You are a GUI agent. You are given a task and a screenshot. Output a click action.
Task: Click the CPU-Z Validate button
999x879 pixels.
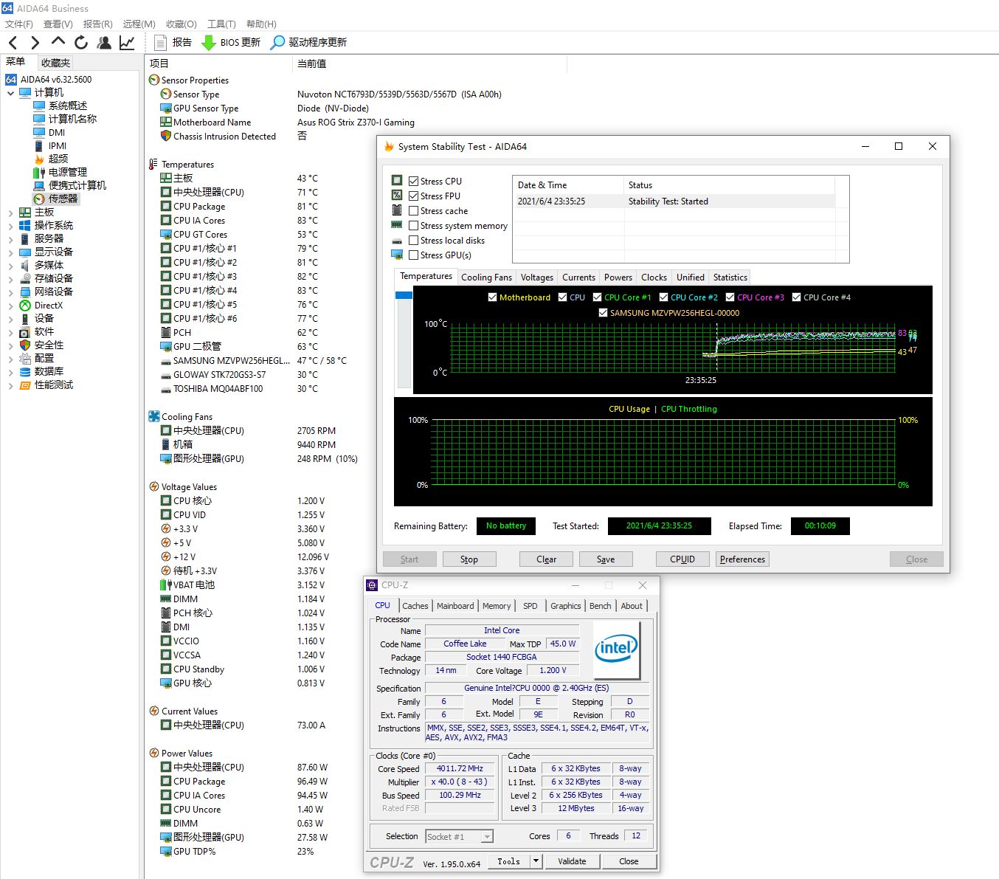pyautogui.click(x=572, y=861)
